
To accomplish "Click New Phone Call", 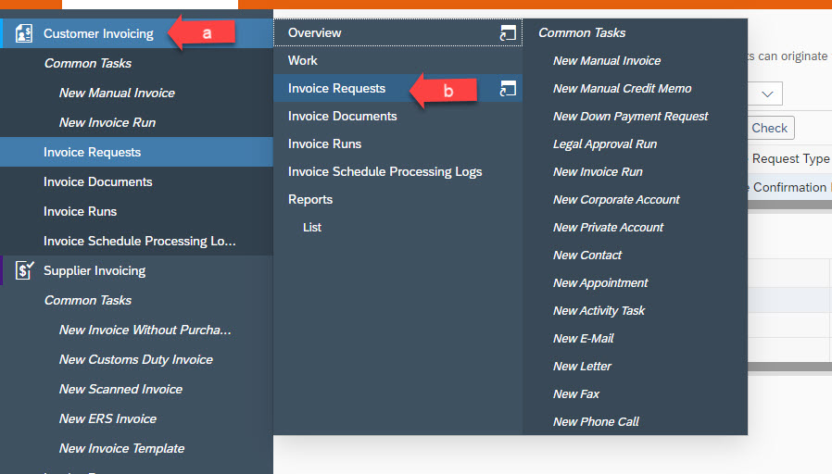I will (597, 421).
